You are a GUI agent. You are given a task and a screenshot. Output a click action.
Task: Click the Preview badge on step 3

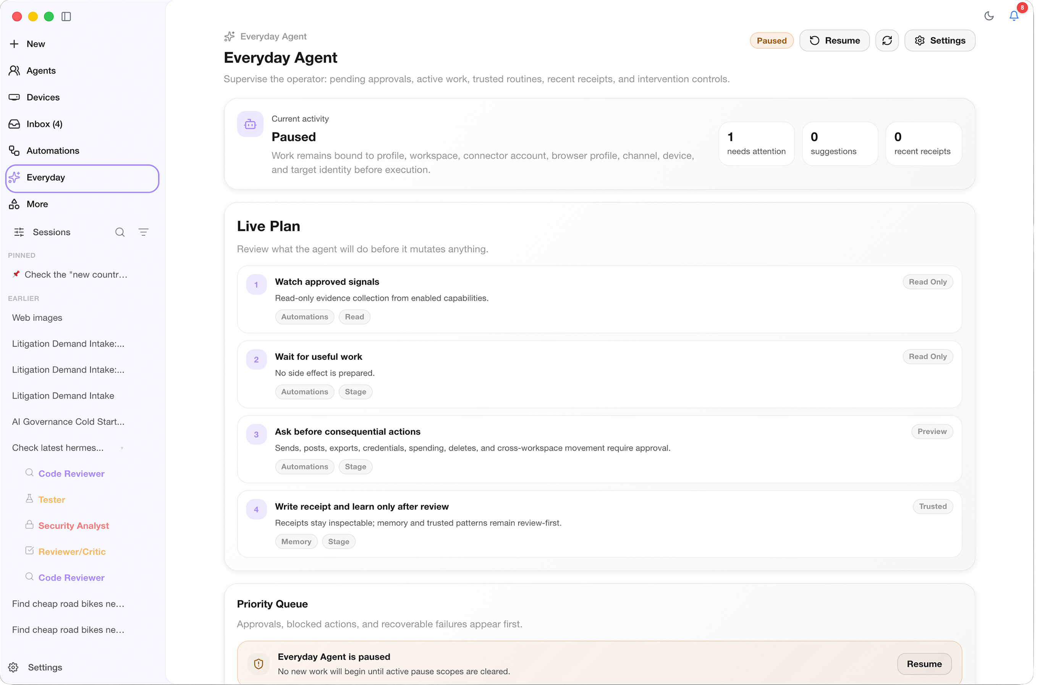932,431
